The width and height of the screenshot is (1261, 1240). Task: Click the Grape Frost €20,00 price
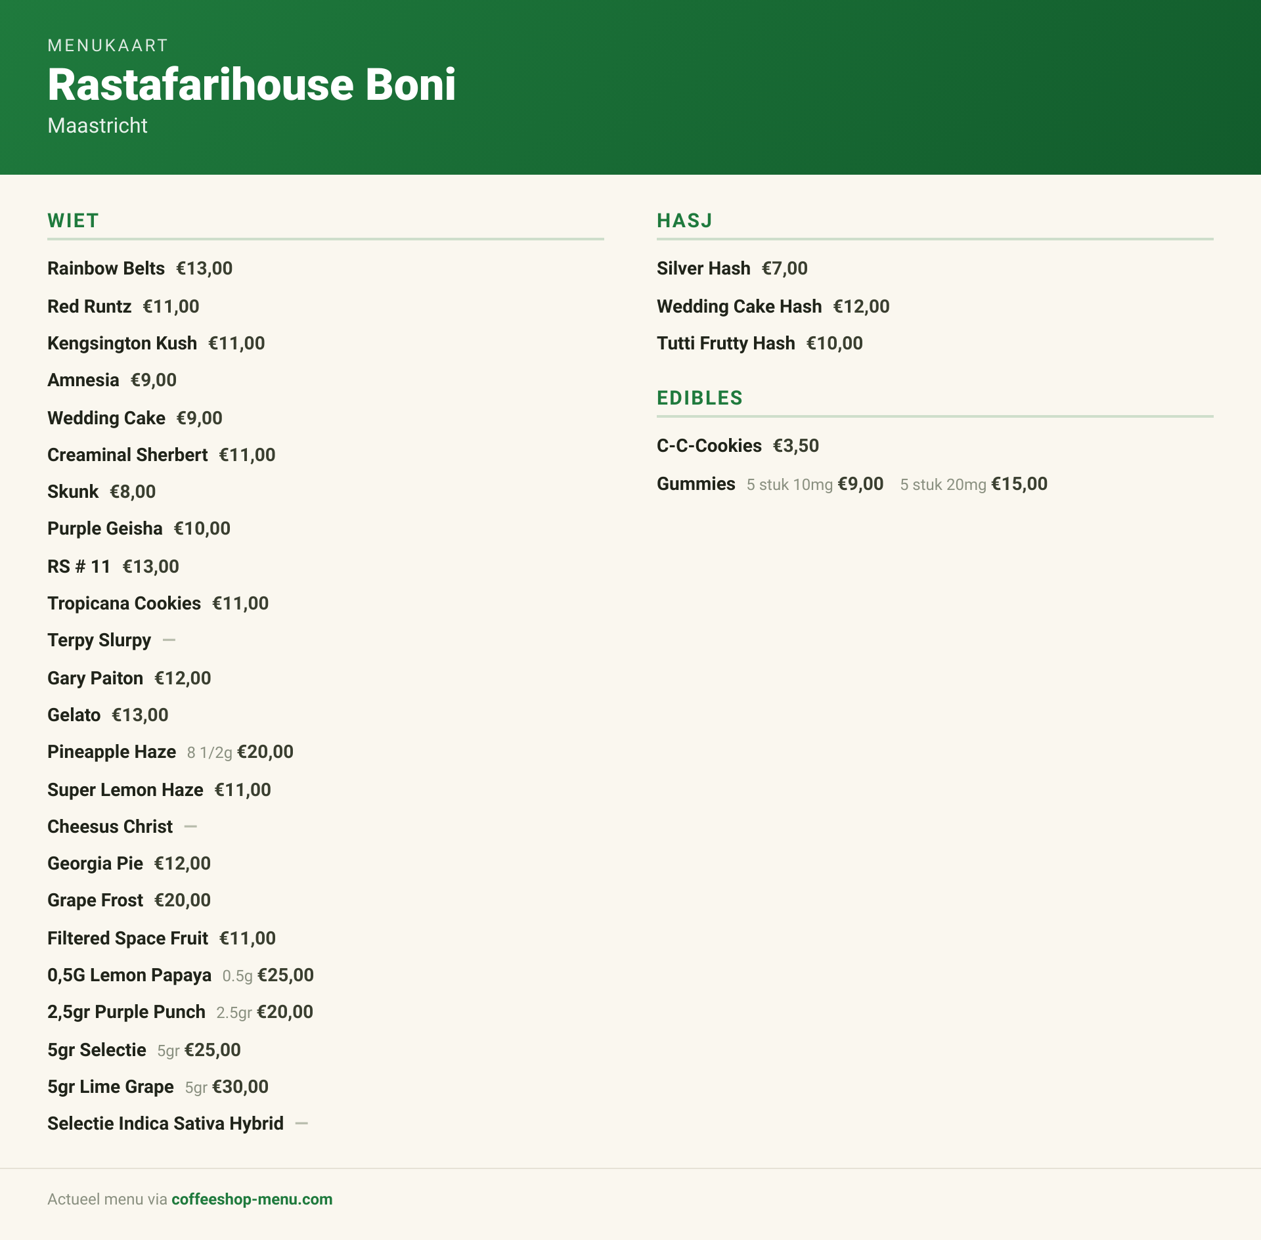pyautogui.click(x=183, y=900)
